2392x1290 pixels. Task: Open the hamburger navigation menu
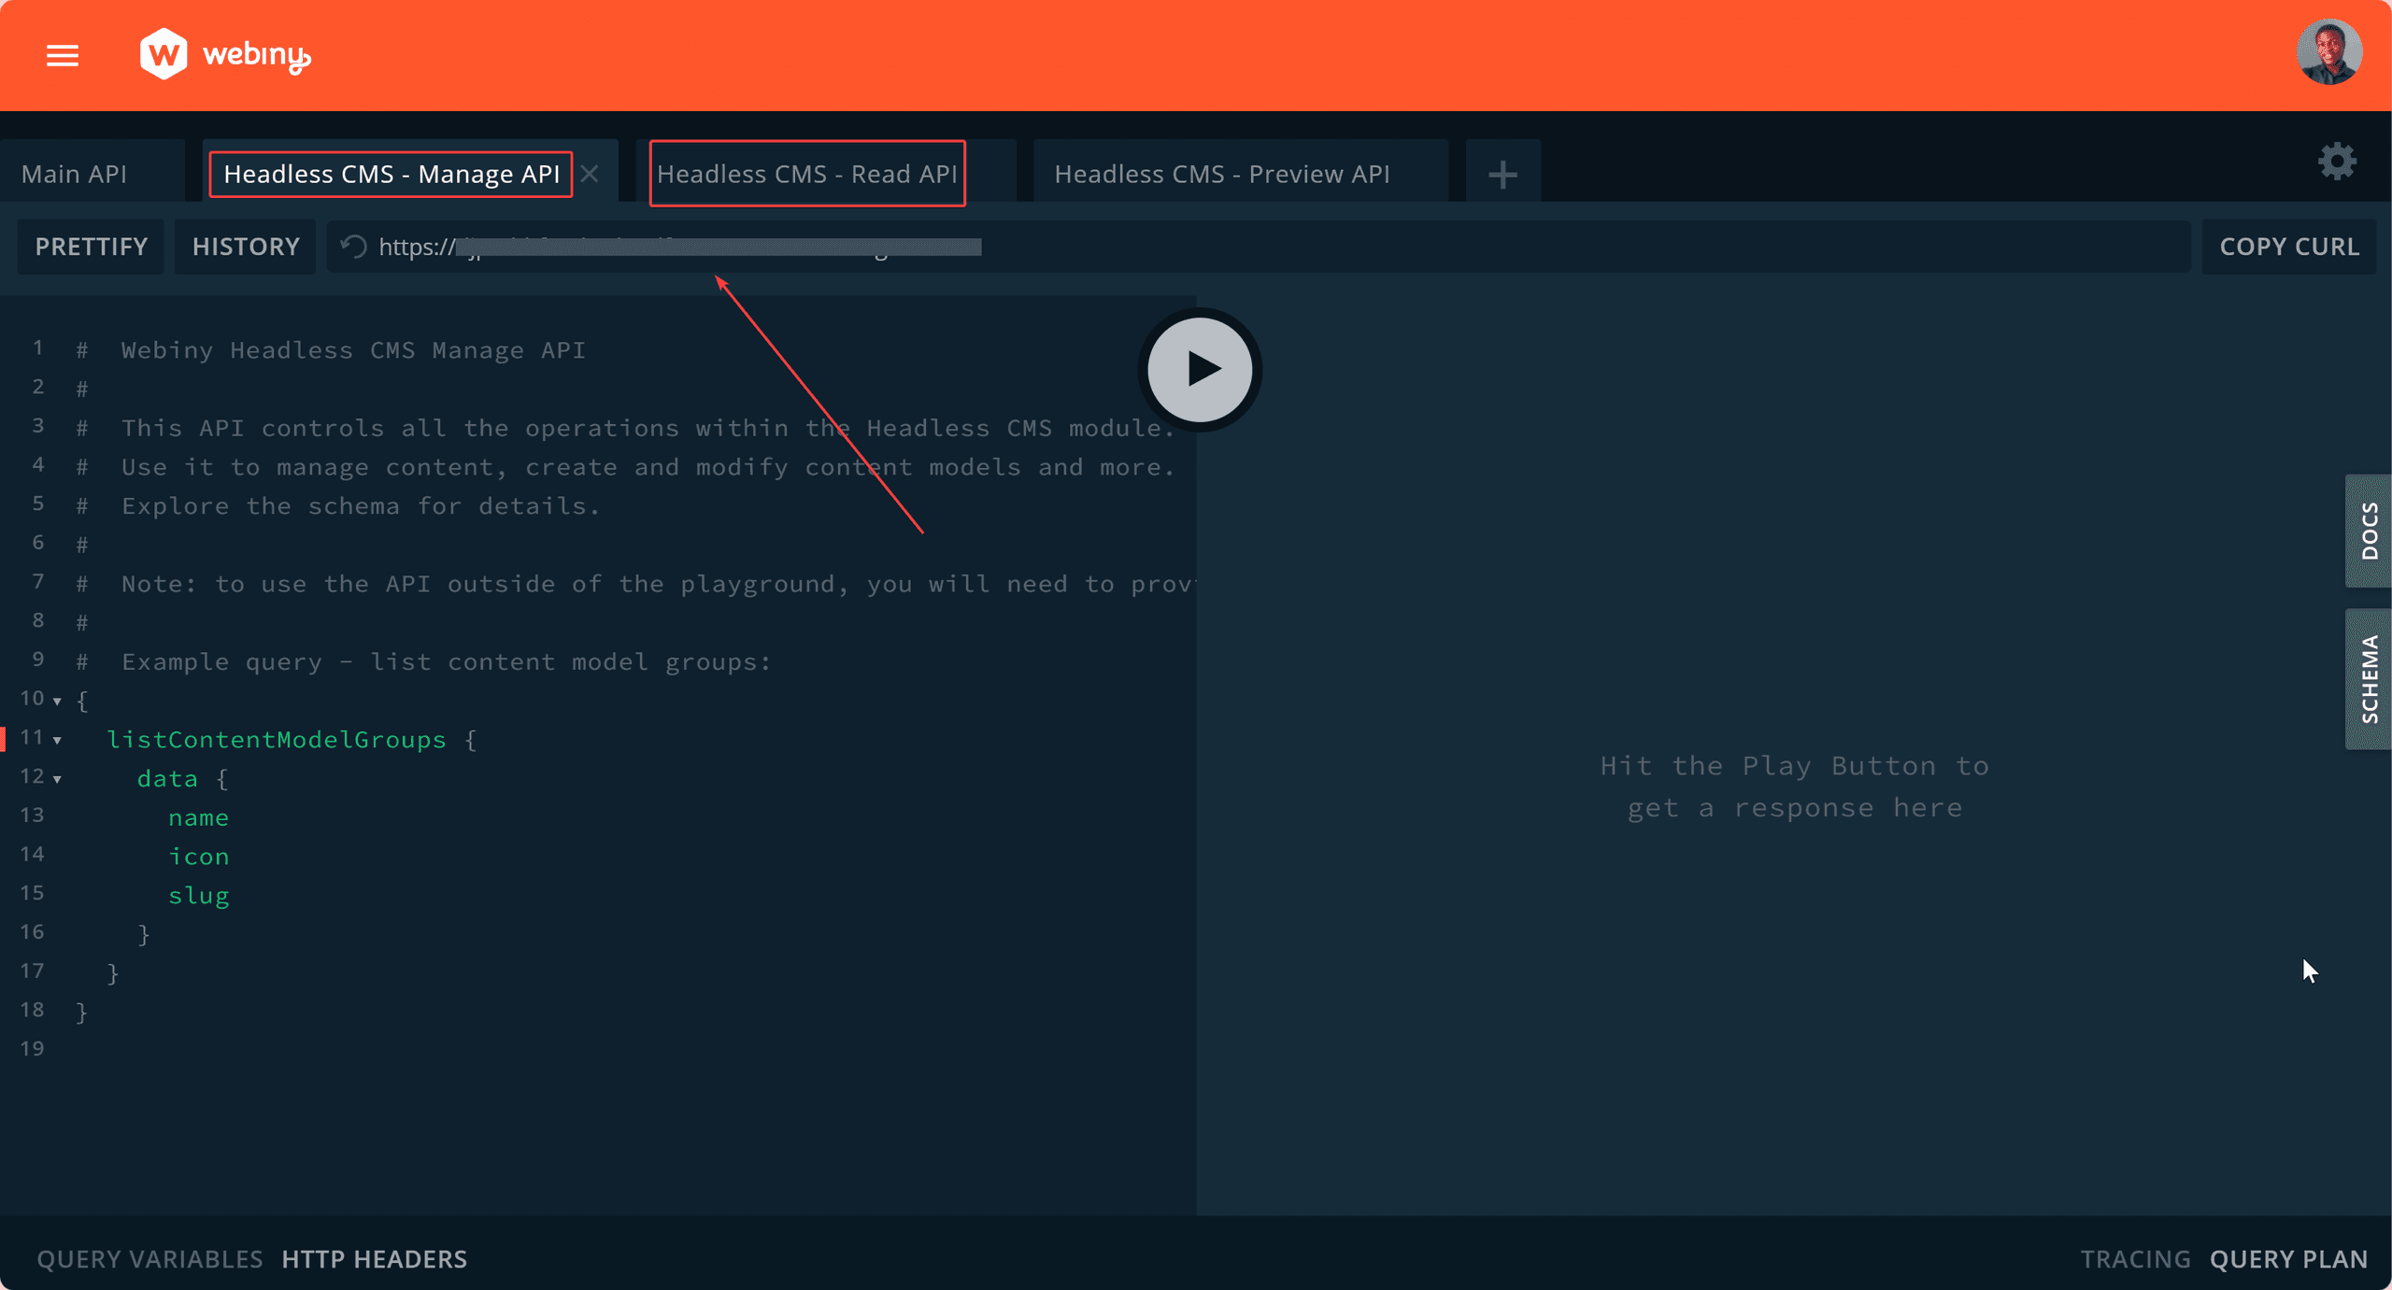click(62, 55)
